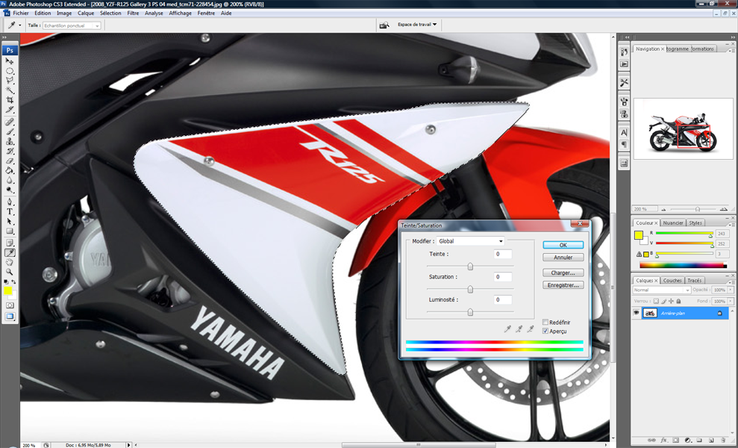Select the Dodge tool
Viewport: 738px width, 448px height.
click(x=10, y=190)
